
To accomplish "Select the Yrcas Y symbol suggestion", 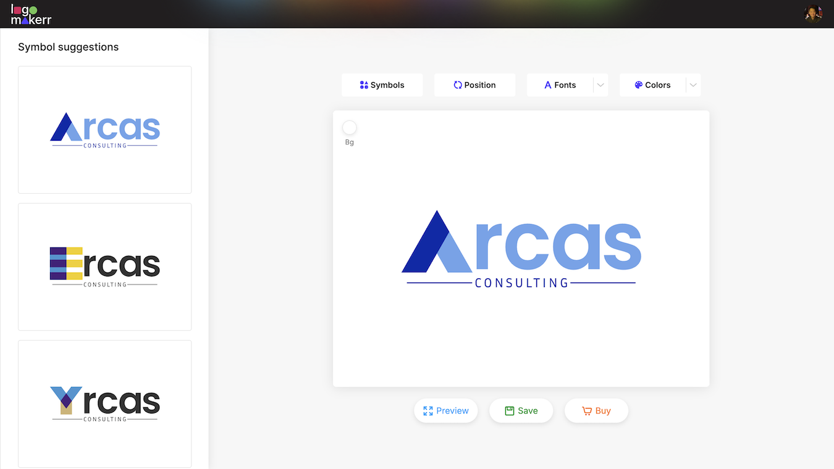I will (104, 404).
